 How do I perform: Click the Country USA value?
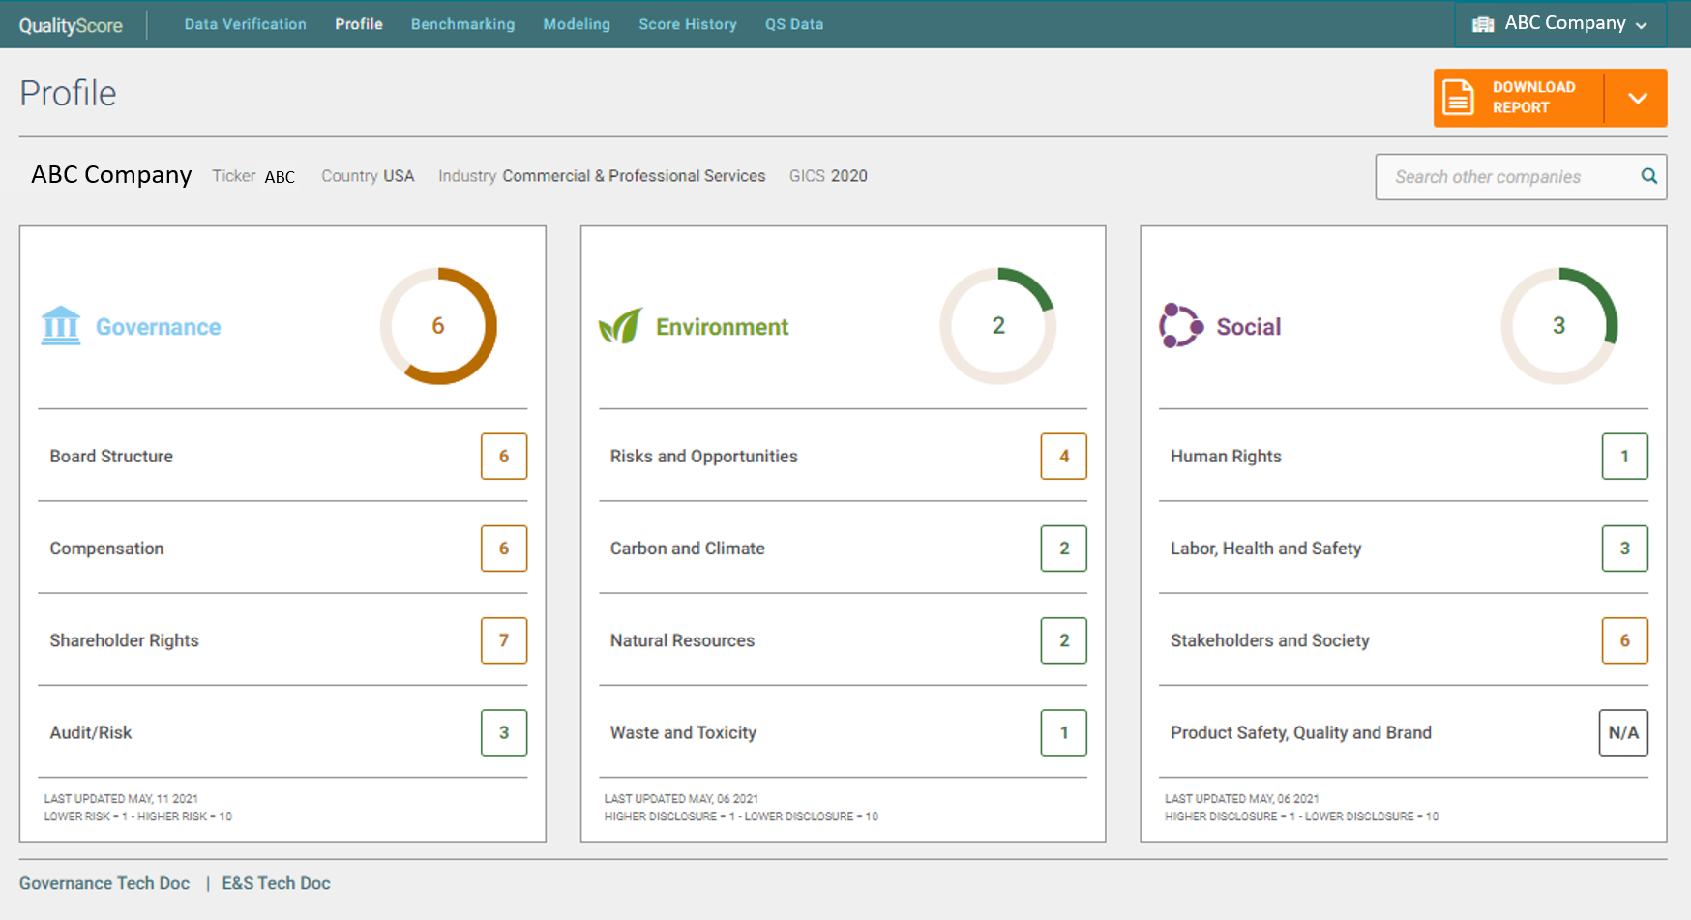click(x=399, y=176)
